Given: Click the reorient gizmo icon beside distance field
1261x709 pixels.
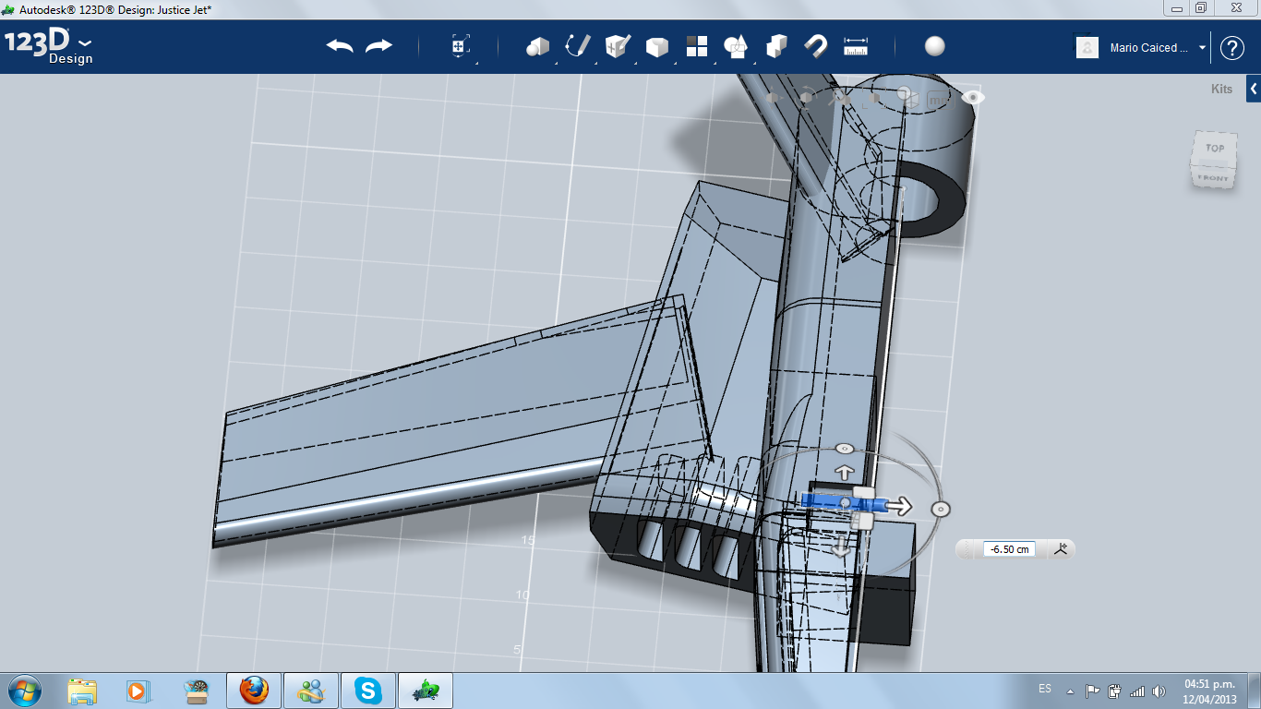Looking at the screenshot, I should 1061,548.
